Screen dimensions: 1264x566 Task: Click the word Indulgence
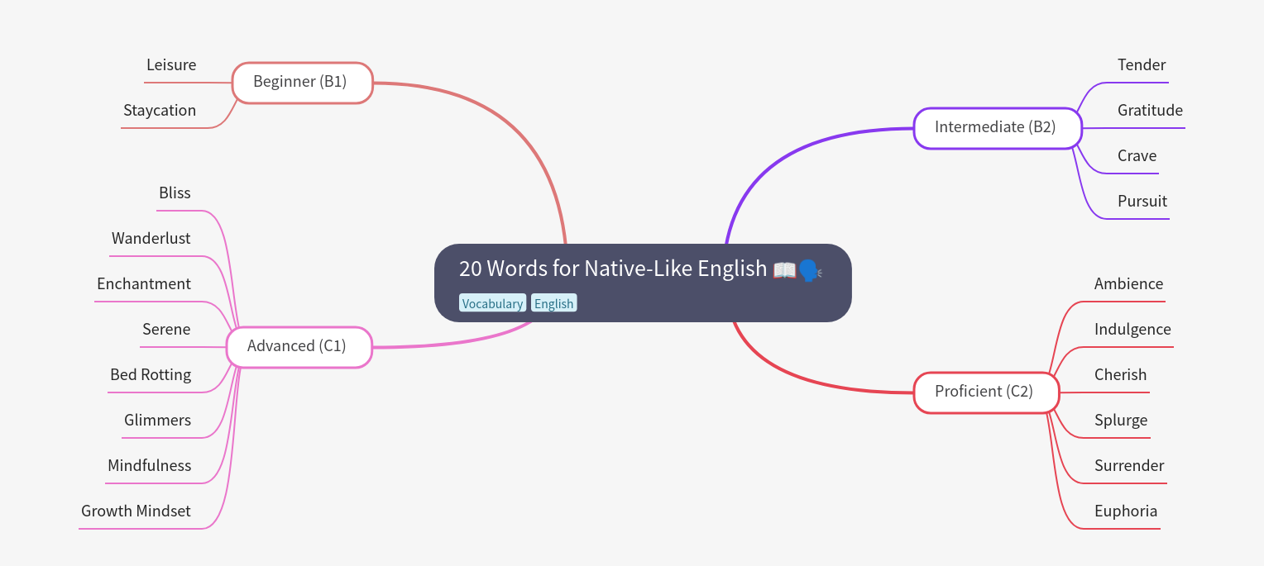point(1132,329)
